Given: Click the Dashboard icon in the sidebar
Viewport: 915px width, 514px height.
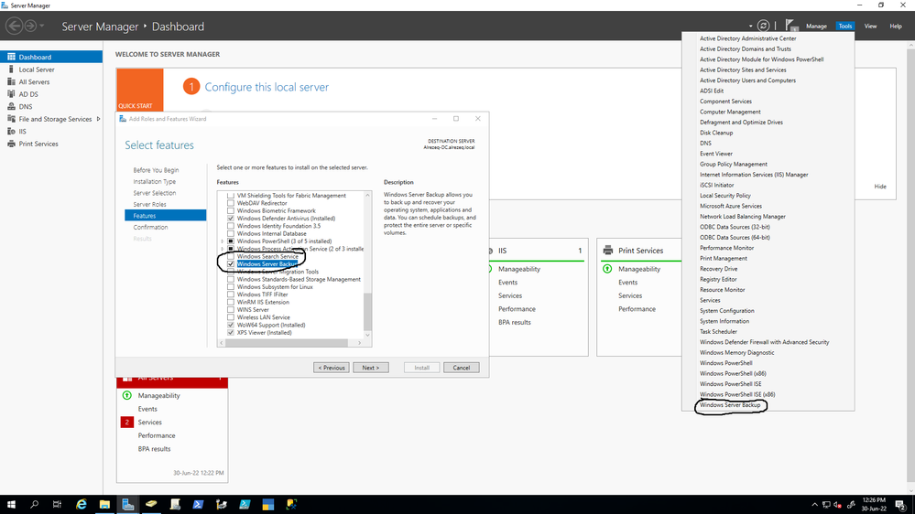Looking at the screenshot, I should pos(11,57).
